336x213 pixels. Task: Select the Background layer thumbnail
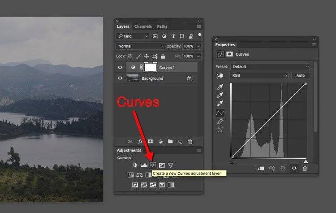(133, 78)
